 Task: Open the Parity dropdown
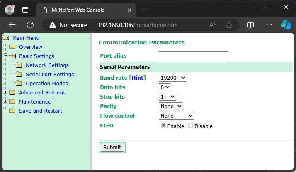[170, 106]
